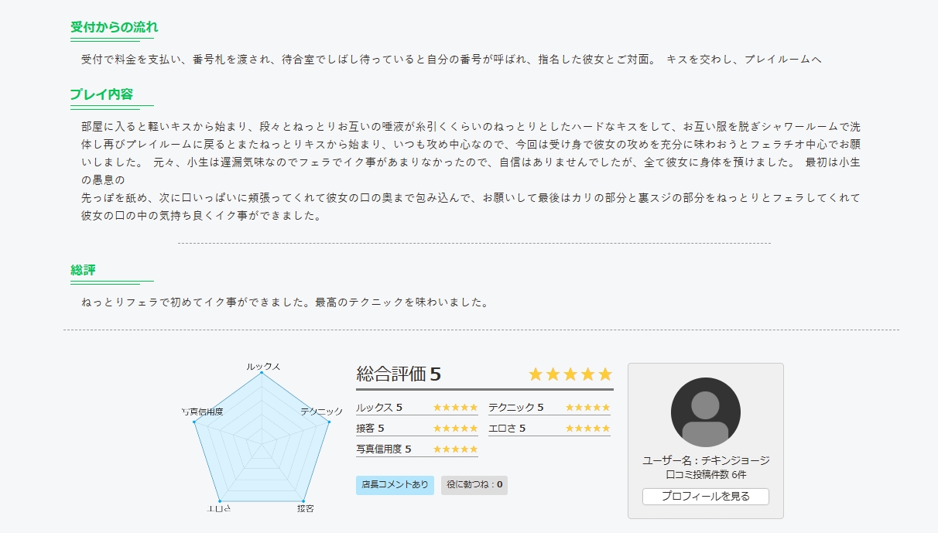Click the 受付からの流れ heading
The image size is (938, 533).
(114, 27)
